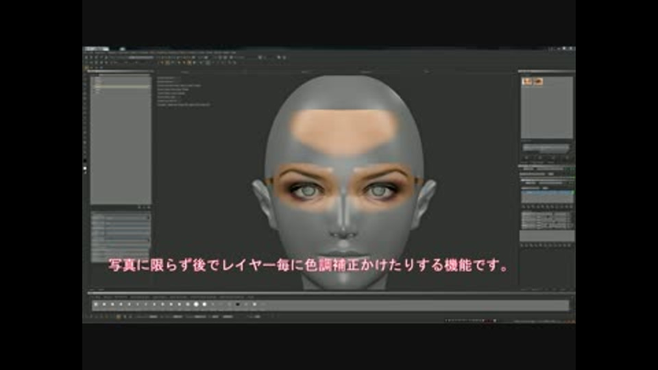Choose the black round brush preset in shelf
This screenshot has height=370, width=658.
[x=238, y=304]
